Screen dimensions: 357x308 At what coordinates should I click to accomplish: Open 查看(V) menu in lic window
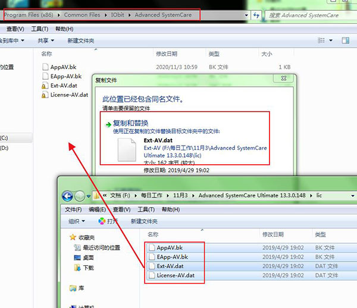(x=122, y=210)
